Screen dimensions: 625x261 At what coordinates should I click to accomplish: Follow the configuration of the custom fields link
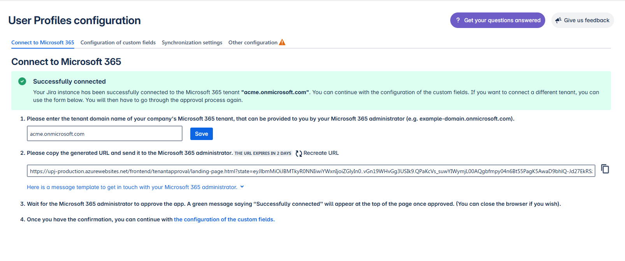pyautogui.click(x=224, y=219)
